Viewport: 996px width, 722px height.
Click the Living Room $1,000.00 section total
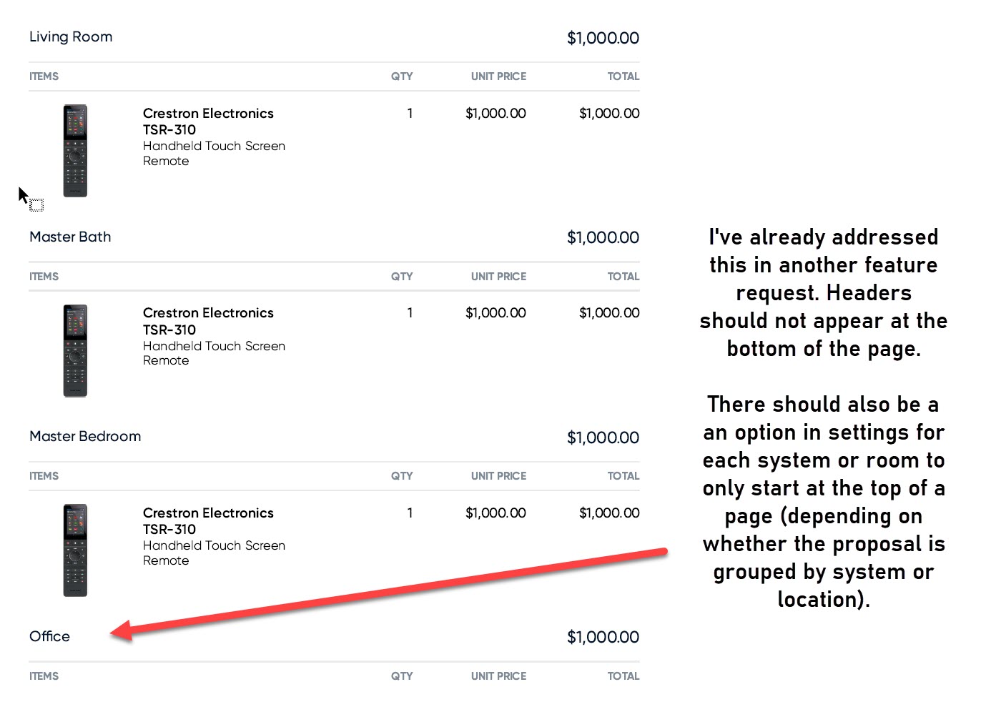[x=603, y=38]
